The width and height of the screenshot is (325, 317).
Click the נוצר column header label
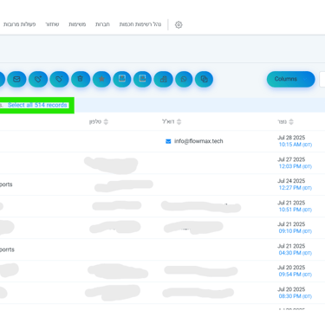283,122
